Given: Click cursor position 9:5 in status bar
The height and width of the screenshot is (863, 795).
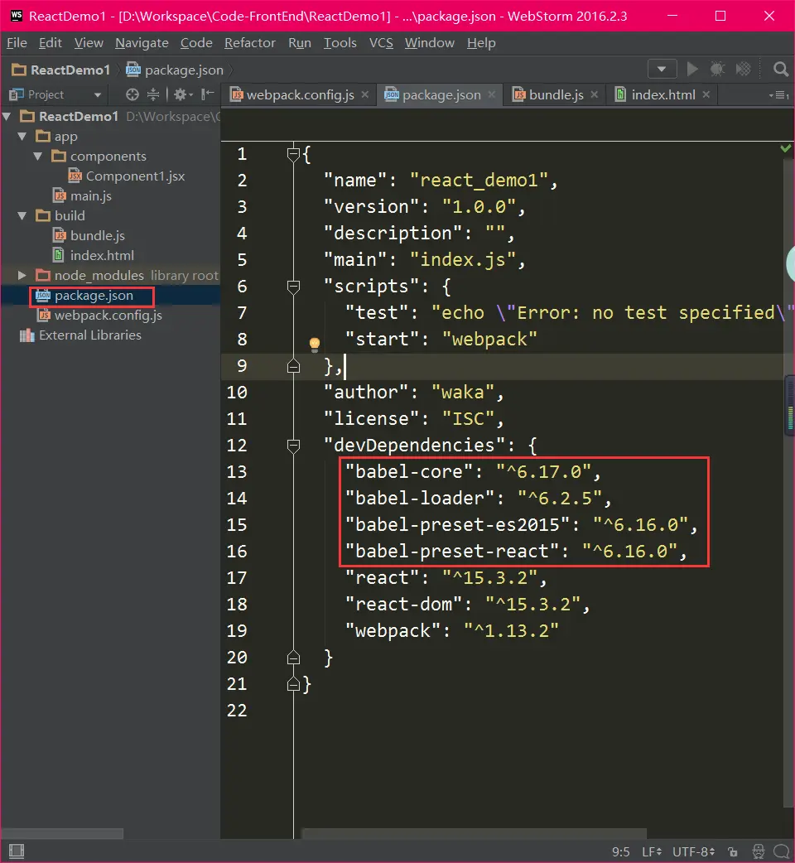Looking at the screenshot, I should click(x=620, y=852).
